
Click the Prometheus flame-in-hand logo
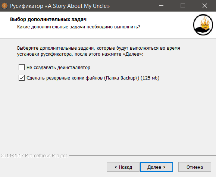[203, 25]
